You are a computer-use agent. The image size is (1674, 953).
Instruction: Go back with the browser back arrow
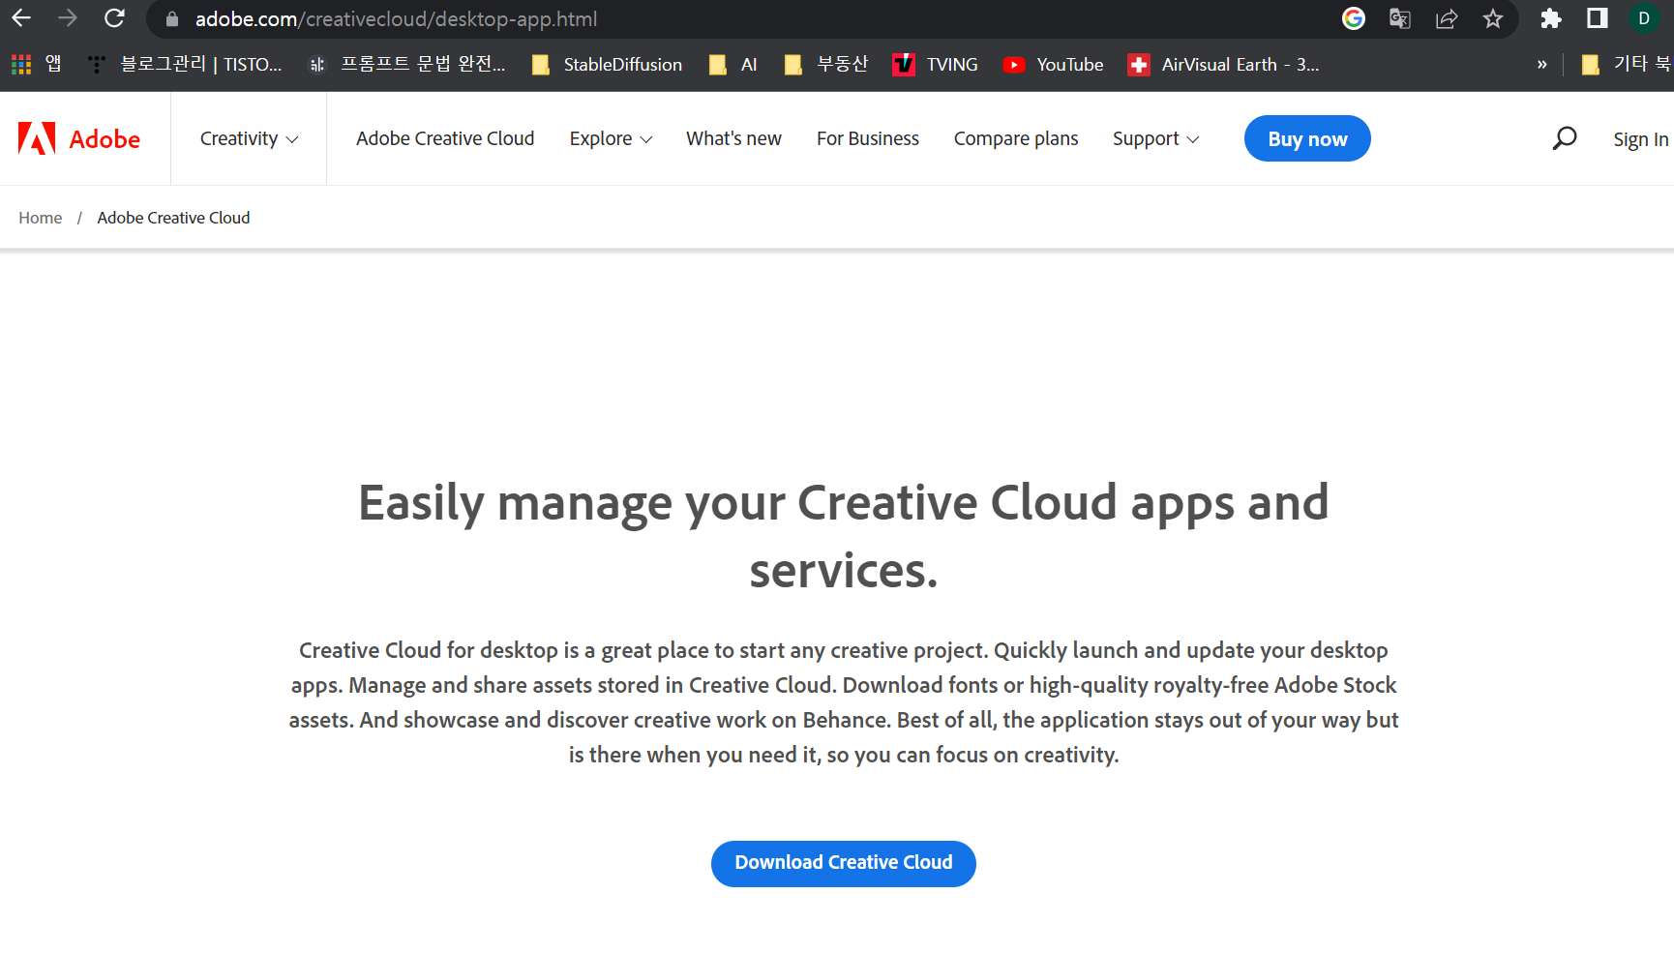(21, 18)
